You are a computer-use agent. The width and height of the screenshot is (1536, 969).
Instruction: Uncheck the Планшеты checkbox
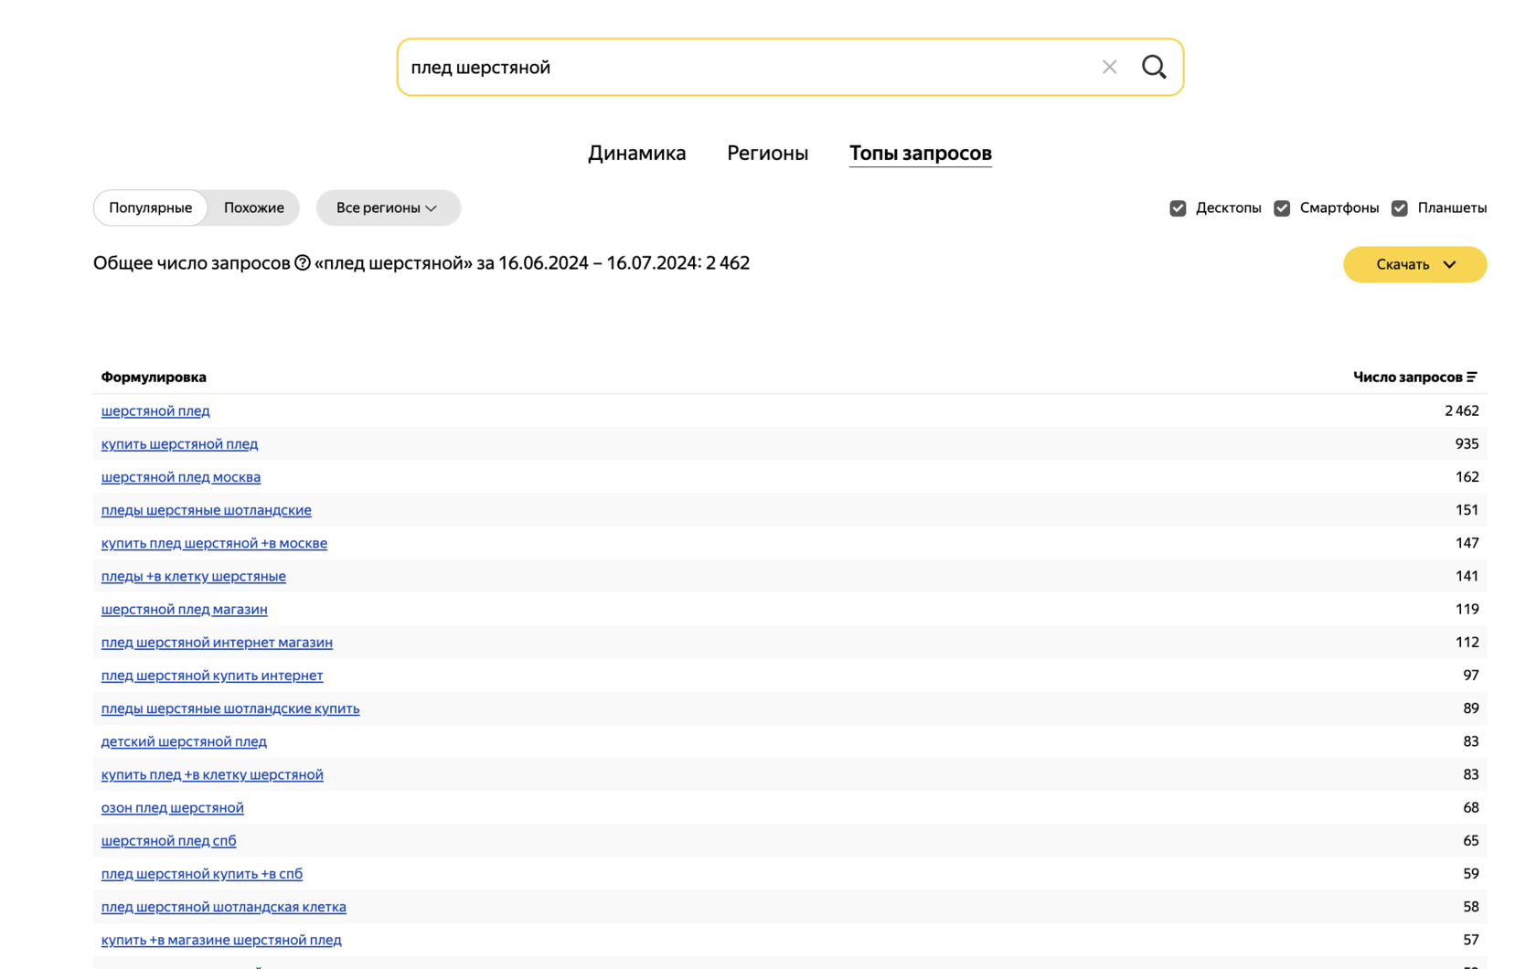pyautogui.click(x=1399, y=208)
